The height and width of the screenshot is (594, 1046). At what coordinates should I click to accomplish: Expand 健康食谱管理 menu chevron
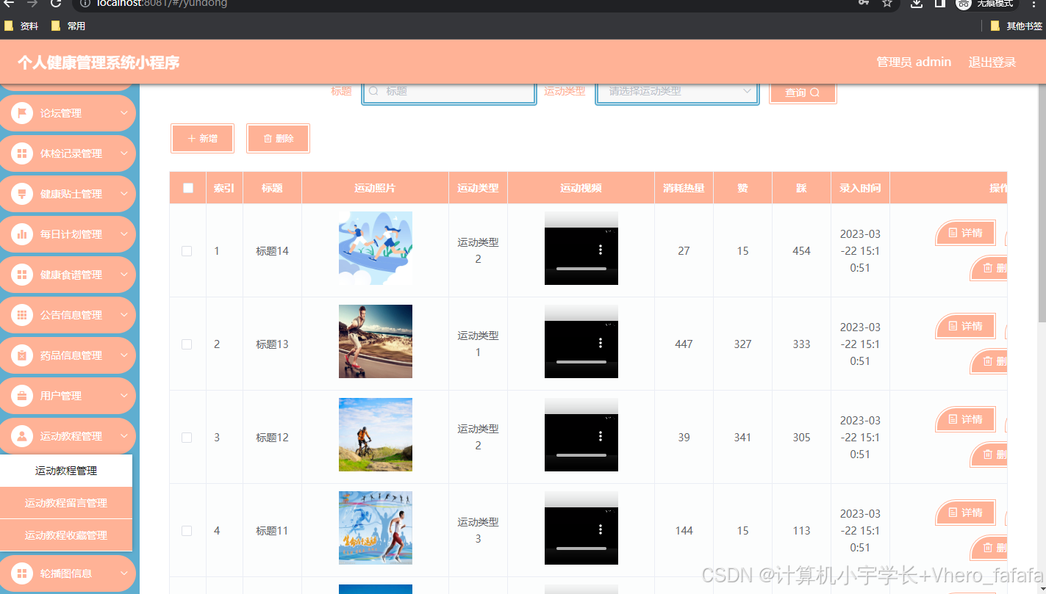(x=124, y=275)
